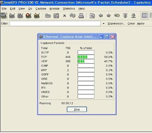Screen dimensions: 152x133
Task: Close the Ethereal capture dialog
Action: [x=113, y=37]
